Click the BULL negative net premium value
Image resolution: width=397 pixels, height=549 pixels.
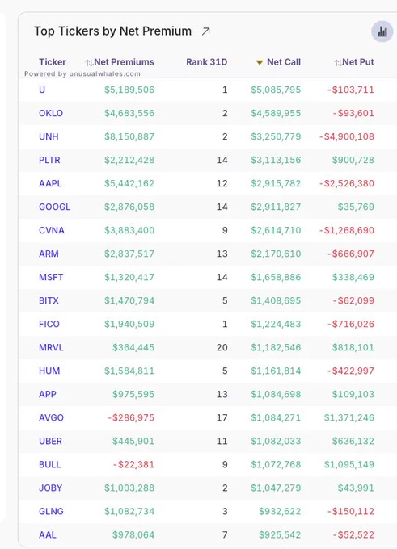pyautogui.click(x=133, y=464)
